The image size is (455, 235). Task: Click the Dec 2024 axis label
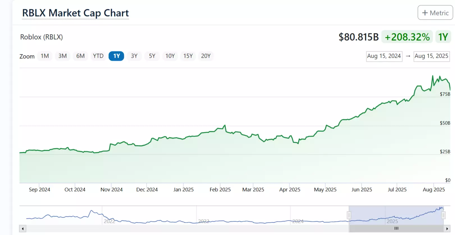[147, 190]
